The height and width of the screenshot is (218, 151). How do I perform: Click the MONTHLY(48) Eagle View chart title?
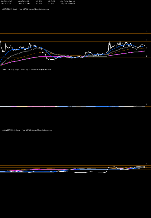[27, 130]
